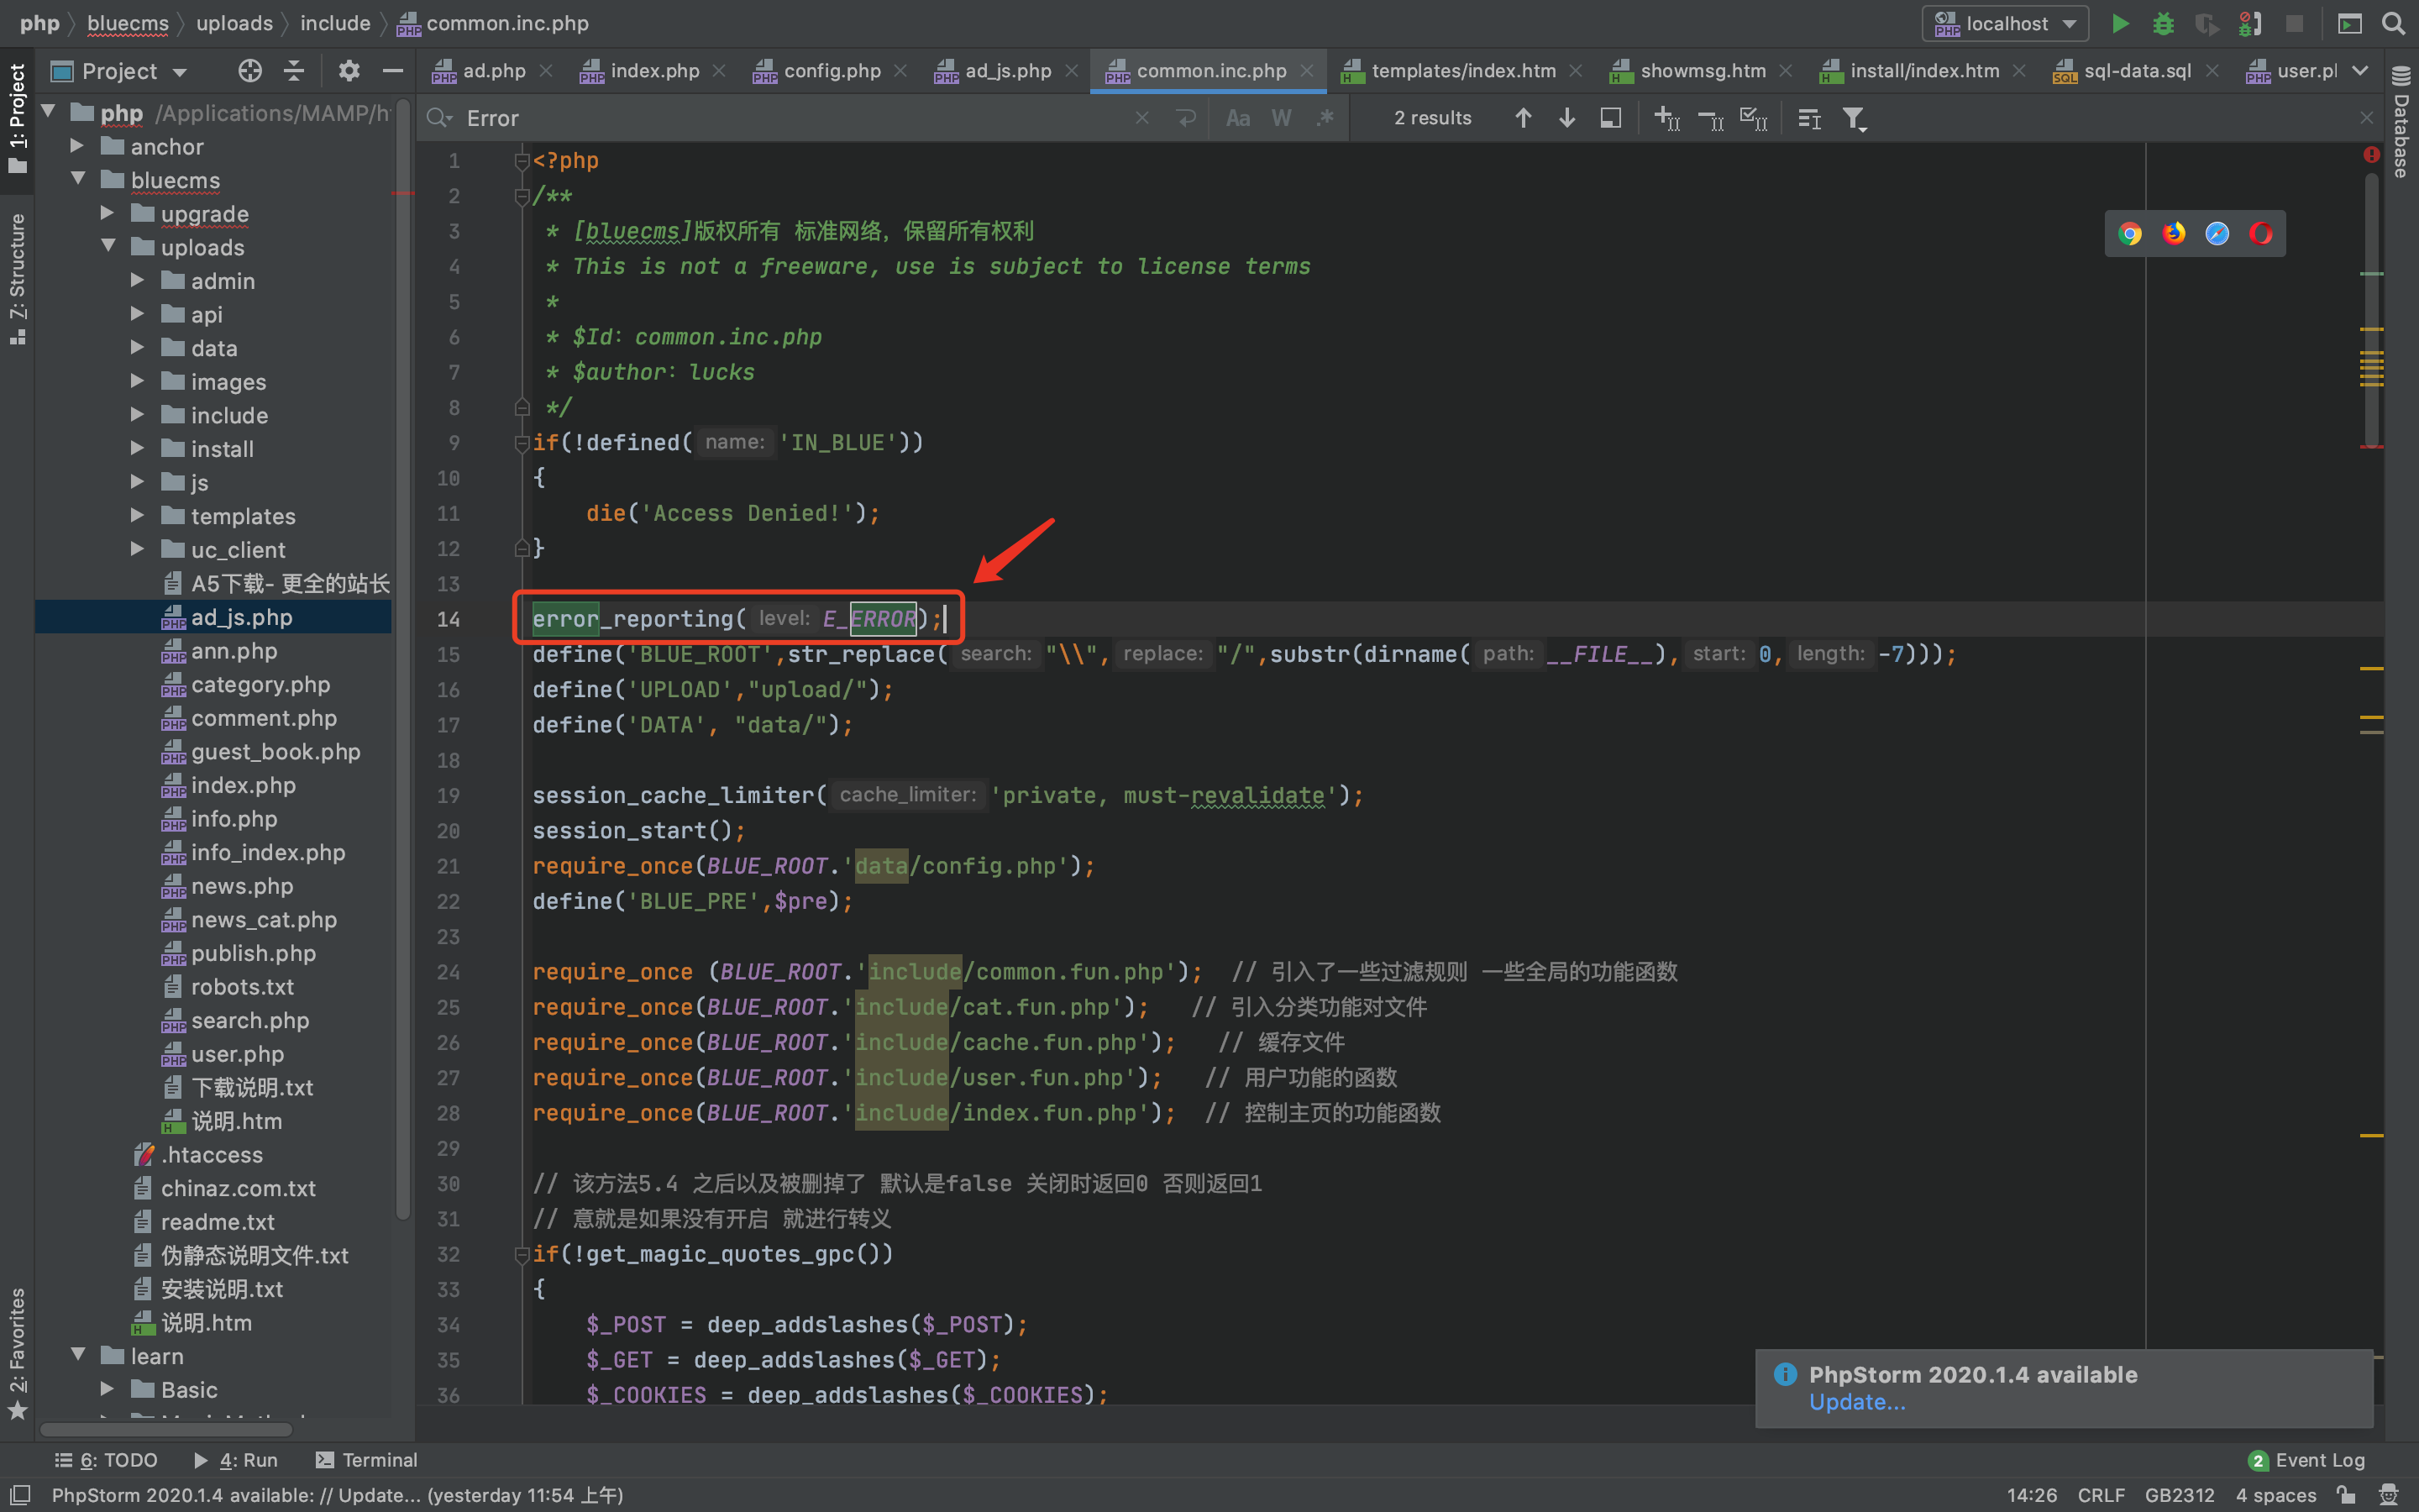Expand the admin folder
Viewport: 2419px width, 1512px height.
pyautogui.click(x=138, y=281)
